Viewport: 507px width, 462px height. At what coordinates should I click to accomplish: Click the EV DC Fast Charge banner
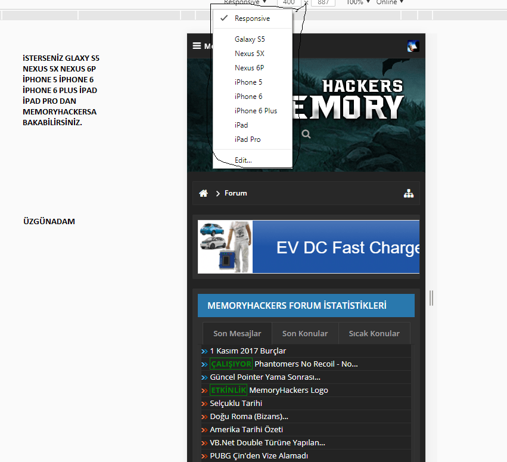pyautogui.click(x=309, y=247)
